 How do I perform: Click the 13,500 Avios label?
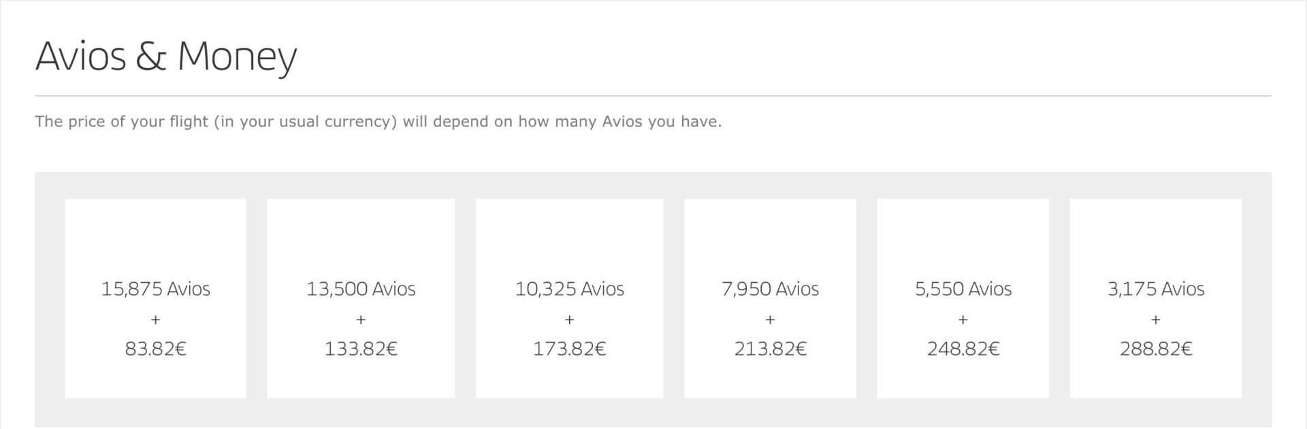[x=361, y=289]
